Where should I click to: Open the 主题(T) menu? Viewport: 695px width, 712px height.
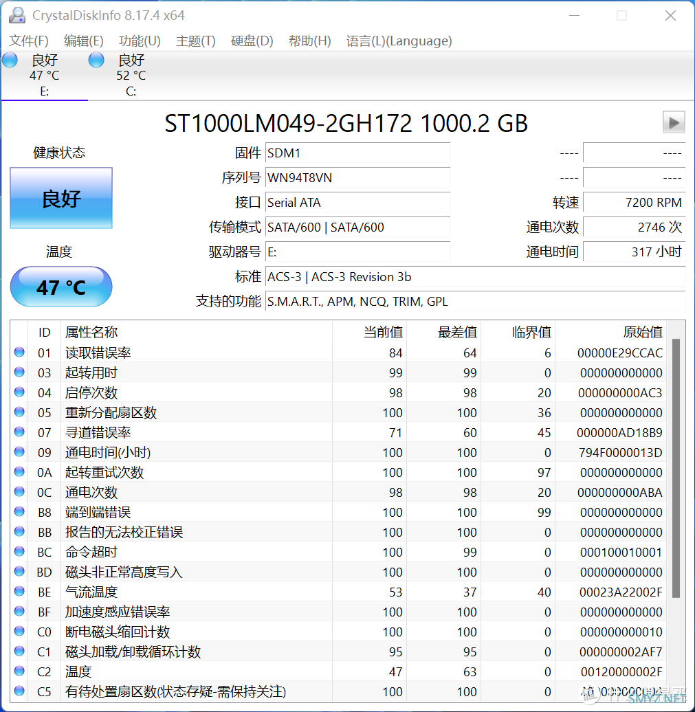pyautogui.click(x=196, y=41)
